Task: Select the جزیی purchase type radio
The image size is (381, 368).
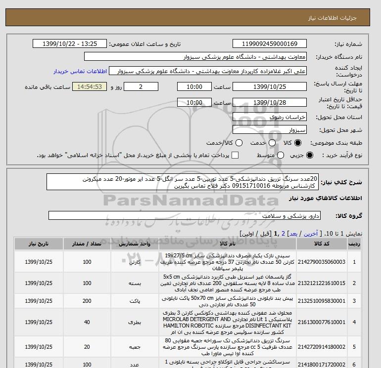Action: (310, 155)
